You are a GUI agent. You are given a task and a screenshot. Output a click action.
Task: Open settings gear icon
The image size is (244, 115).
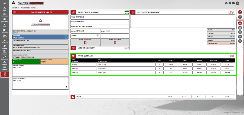coord(230,3)
